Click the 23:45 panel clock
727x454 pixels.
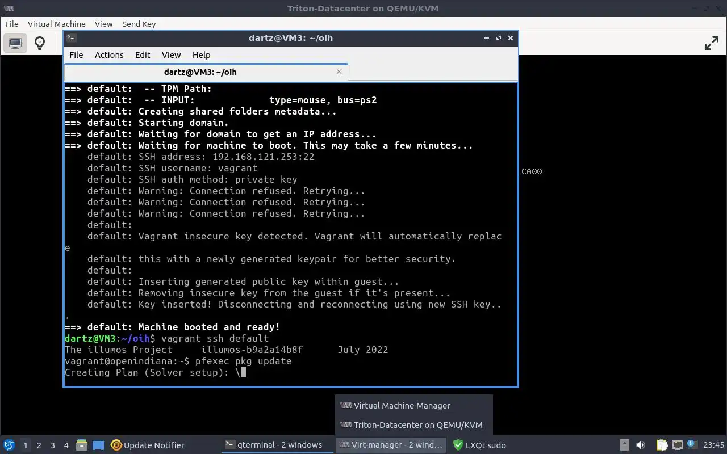point(713,445)
